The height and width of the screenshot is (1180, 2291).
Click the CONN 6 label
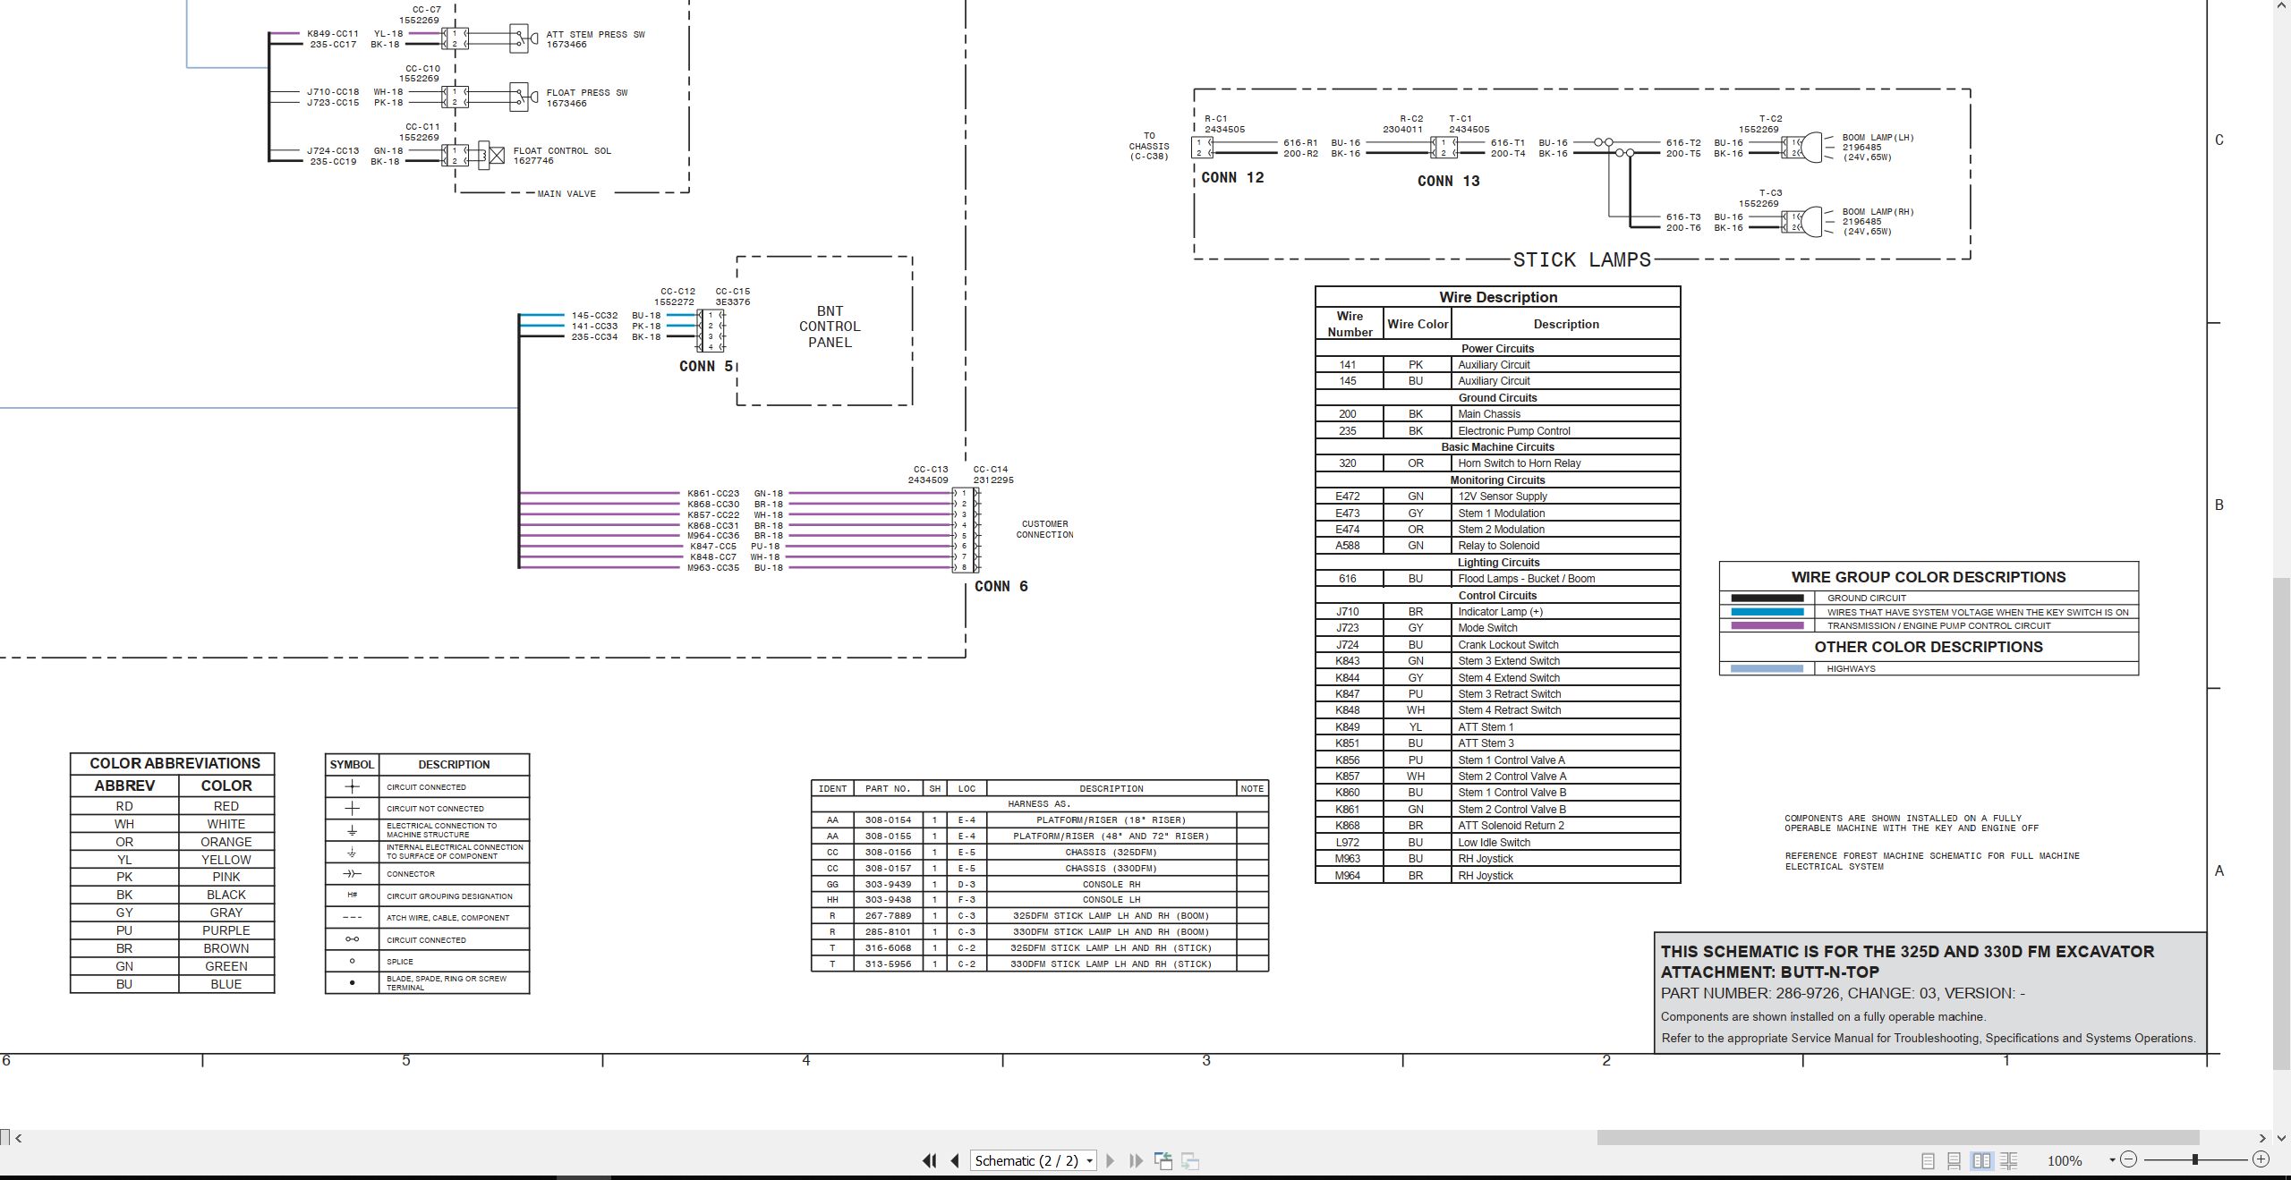[1001, 586]
